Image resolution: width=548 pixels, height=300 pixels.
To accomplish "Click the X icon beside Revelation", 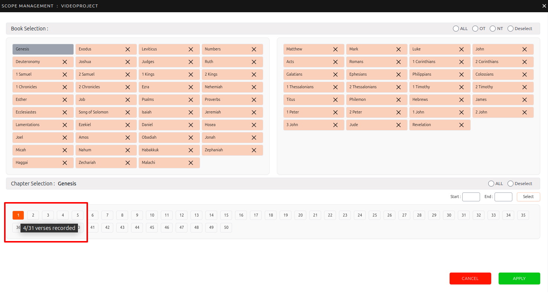I will pyautogui.click(x=461, y=125).
